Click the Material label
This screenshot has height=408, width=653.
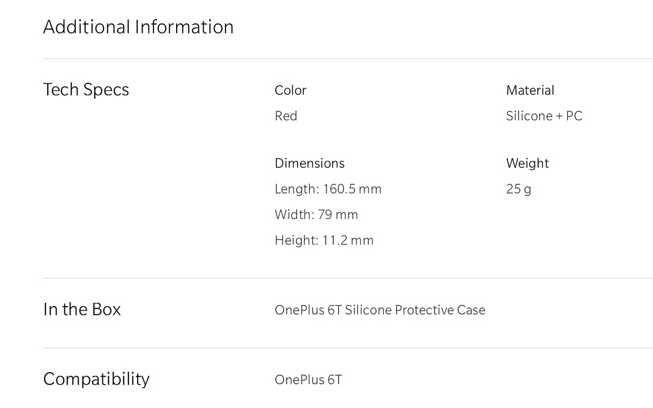pos(530,90)
